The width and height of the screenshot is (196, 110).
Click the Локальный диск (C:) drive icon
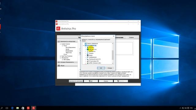point(88,59)
